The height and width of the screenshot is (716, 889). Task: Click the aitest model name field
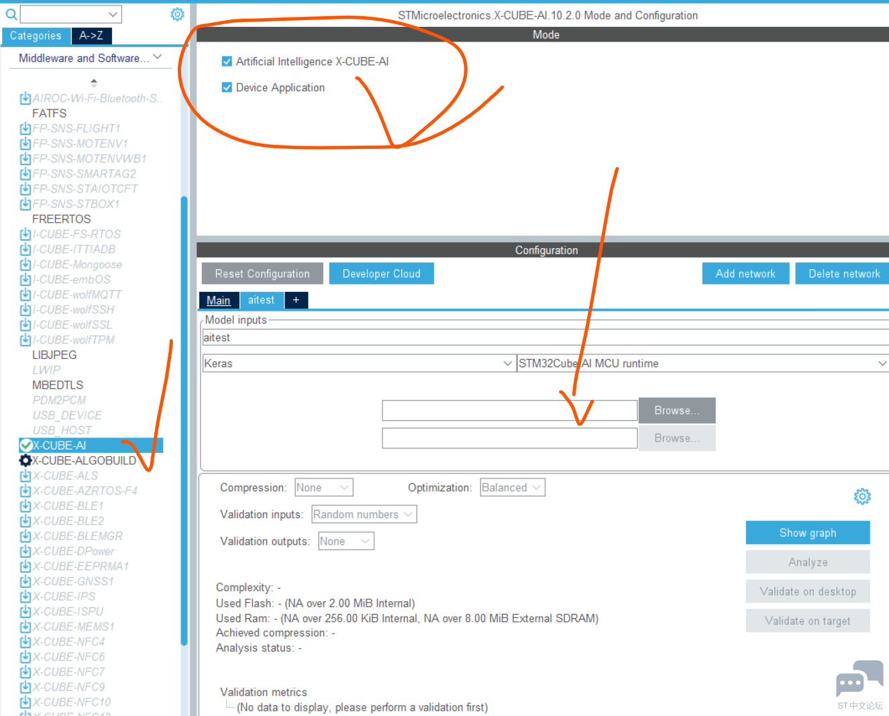[545, 338]
